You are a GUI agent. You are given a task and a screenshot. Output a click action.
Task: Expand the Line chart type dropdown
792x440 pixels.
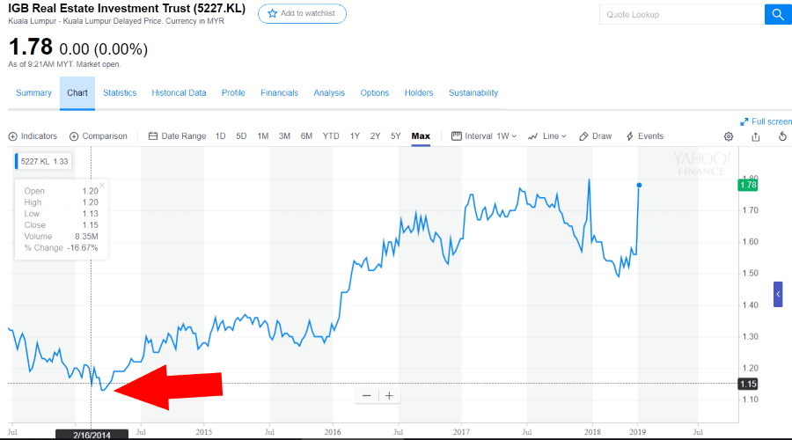point(547,136)
